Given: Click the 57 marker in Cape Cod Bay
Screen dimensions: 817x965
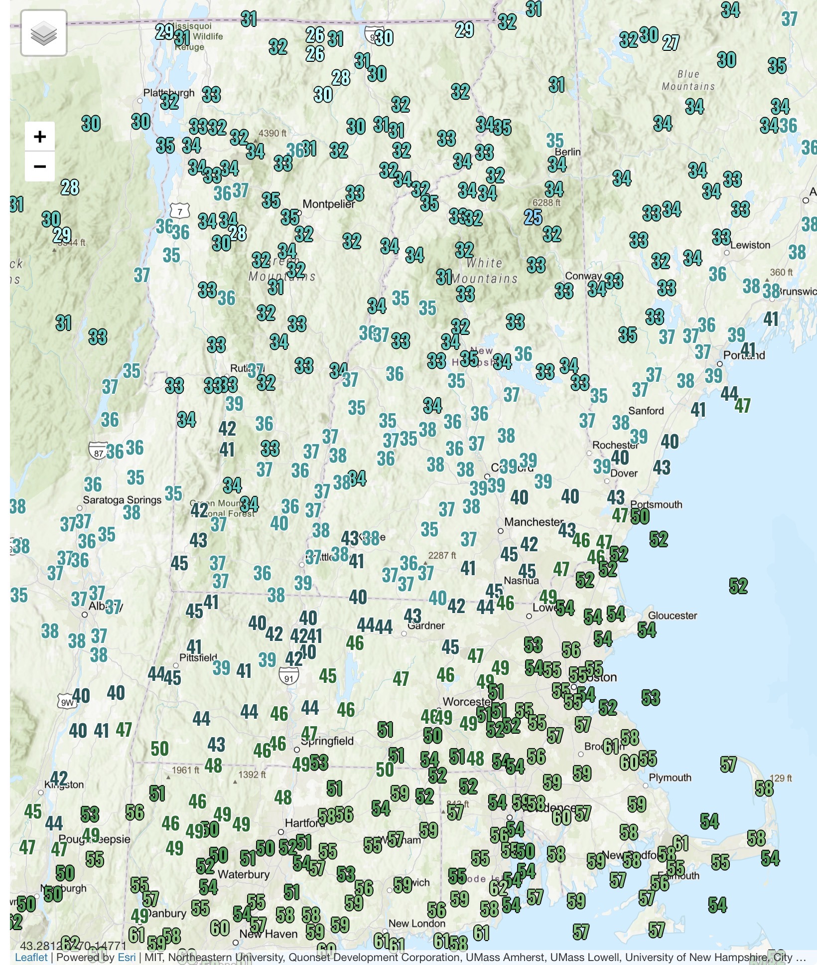Looking at the screenshot, I should pyautogui.click(x=728, y=764).
